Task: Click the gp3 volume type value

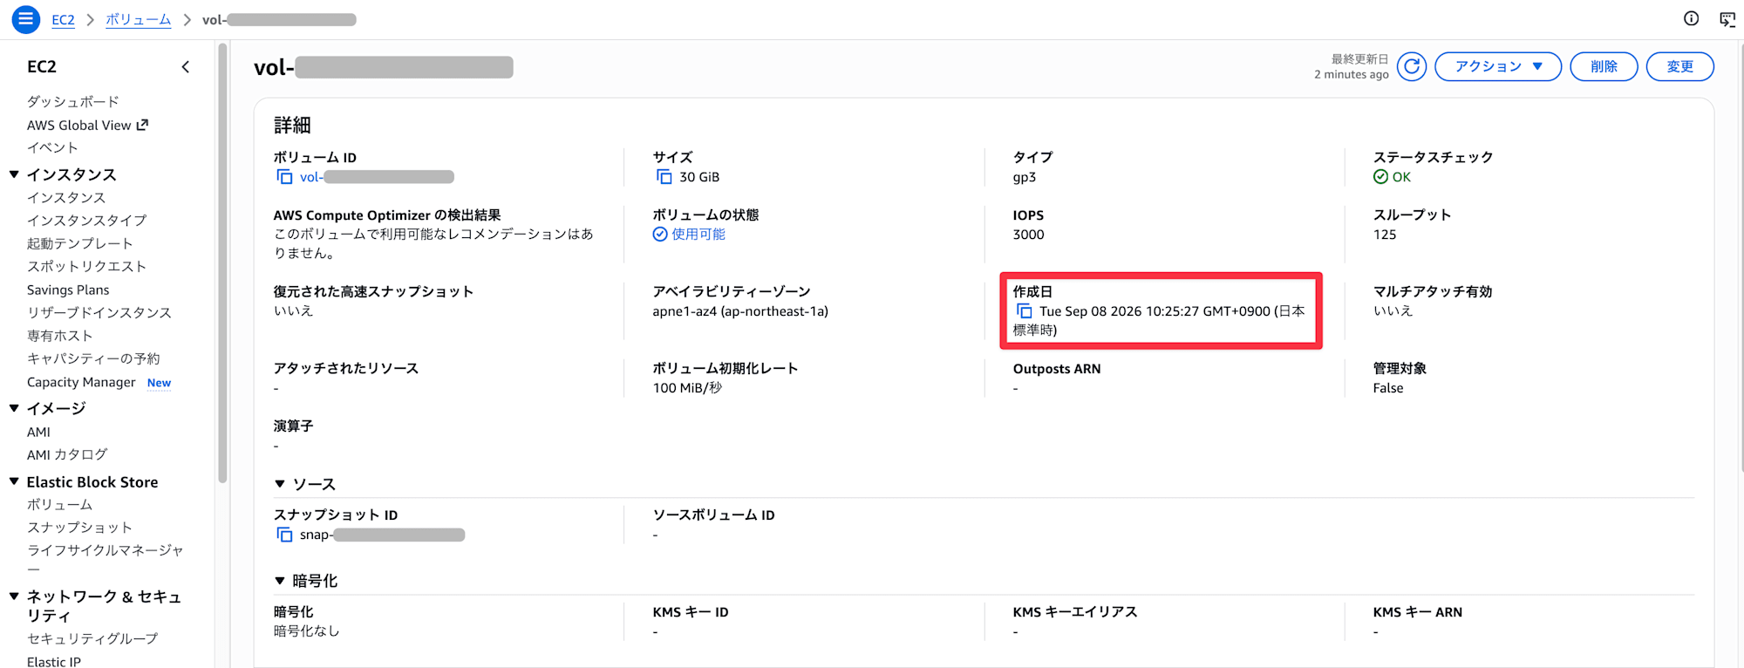Action: point(1025,177)
